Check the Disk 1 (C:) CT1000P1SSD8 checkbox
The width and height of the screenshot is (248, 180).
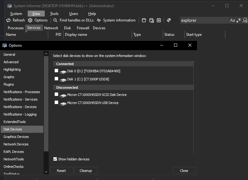pos(56,78)
